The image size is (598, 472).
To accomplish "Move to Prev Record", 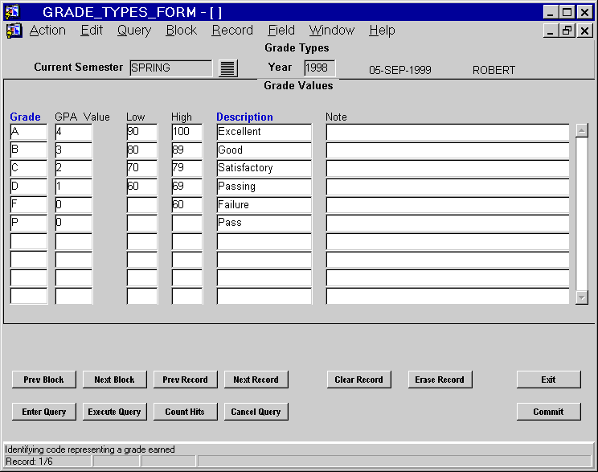I will (x=186, y=380).
